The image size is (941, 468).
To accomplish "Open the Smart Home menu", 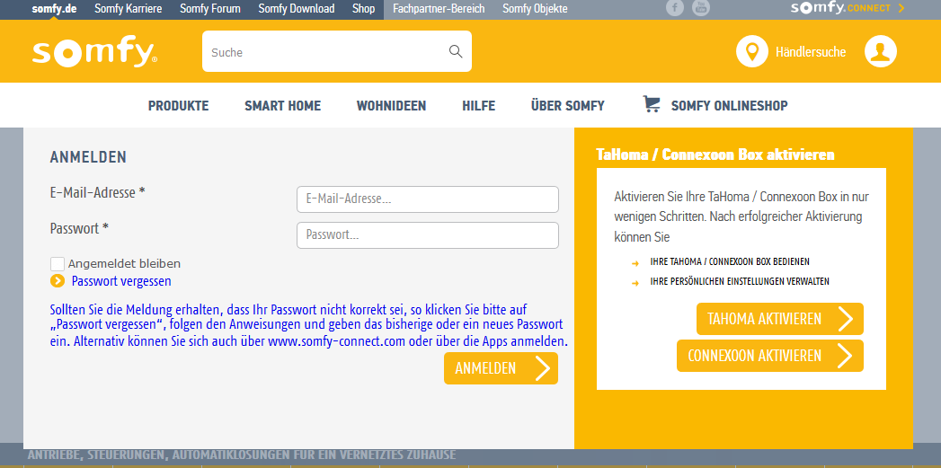I will (x=283, y=106).
